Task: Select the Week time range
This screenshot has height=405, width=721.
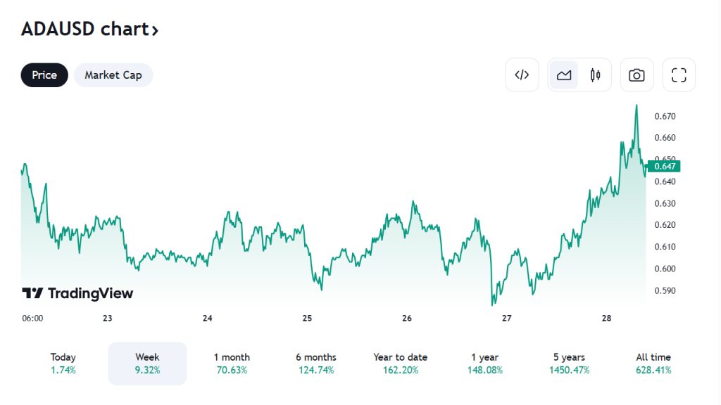Action: pos(147,364)
